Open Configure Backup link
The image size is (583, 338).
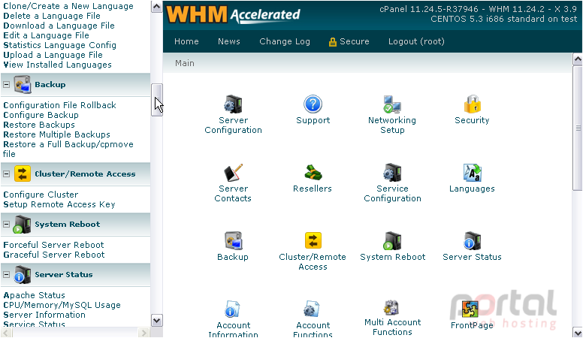pyautogui.click(x=41, y=115)
